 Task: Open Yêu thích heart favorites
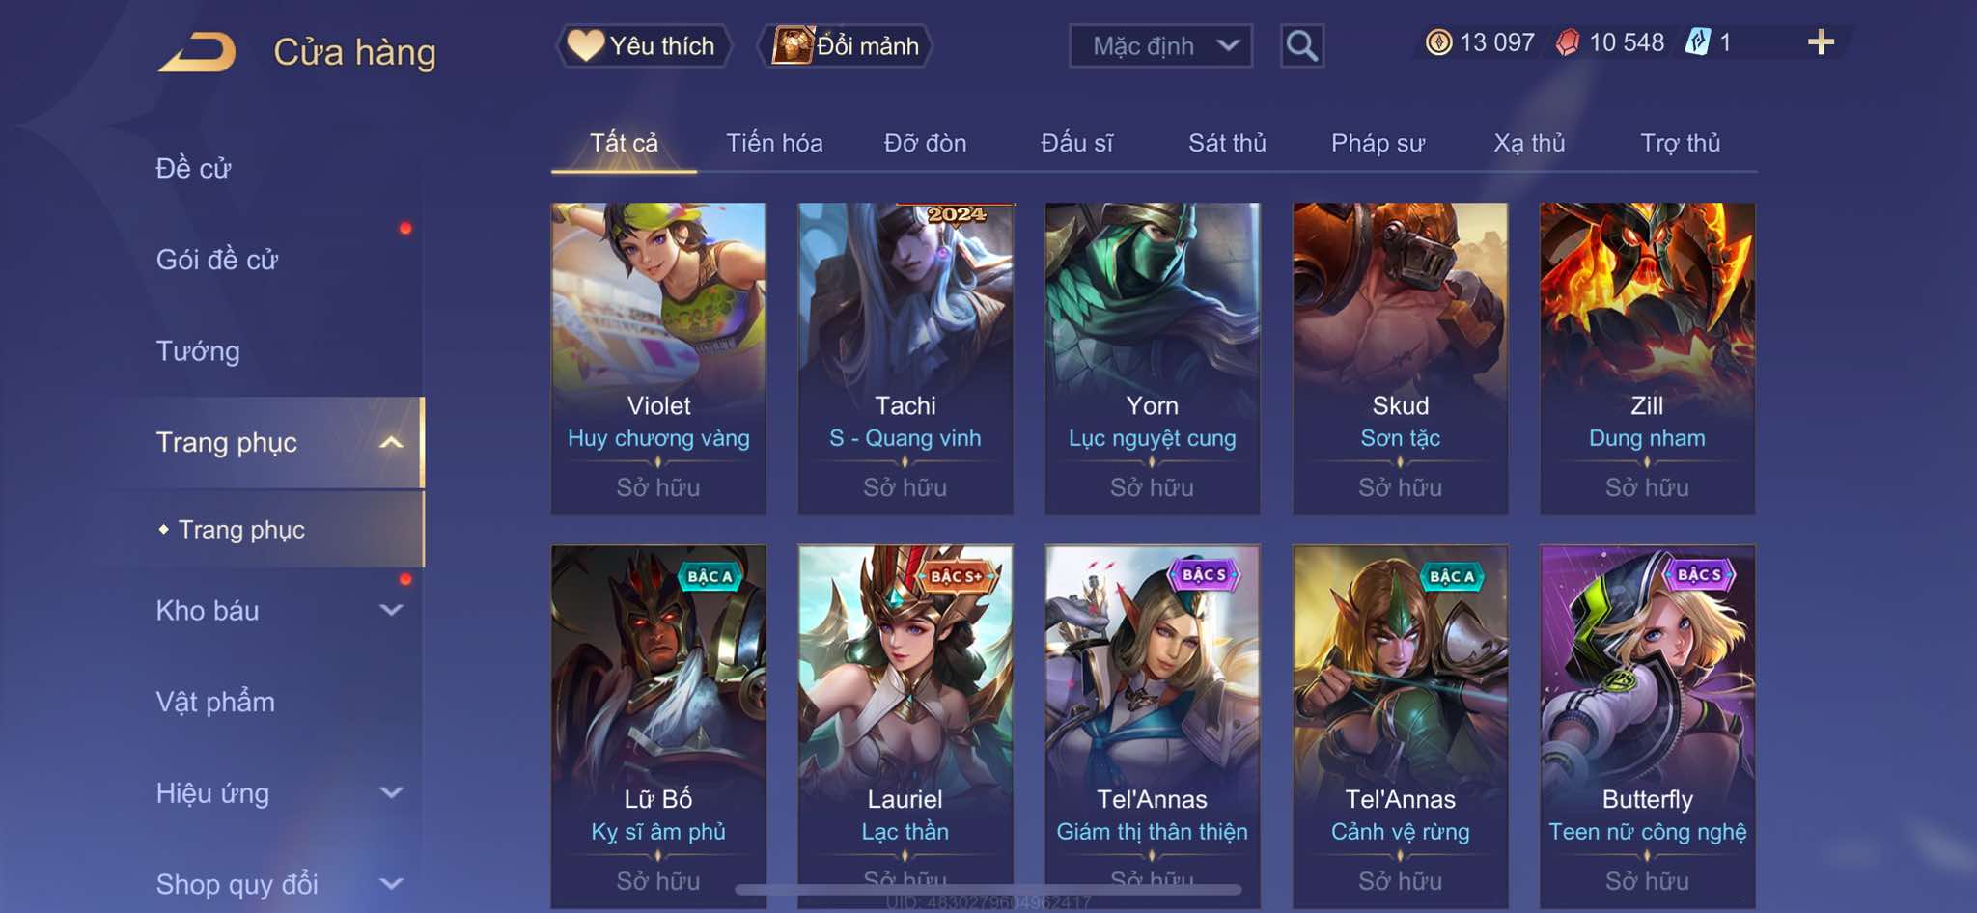[643, 45]
